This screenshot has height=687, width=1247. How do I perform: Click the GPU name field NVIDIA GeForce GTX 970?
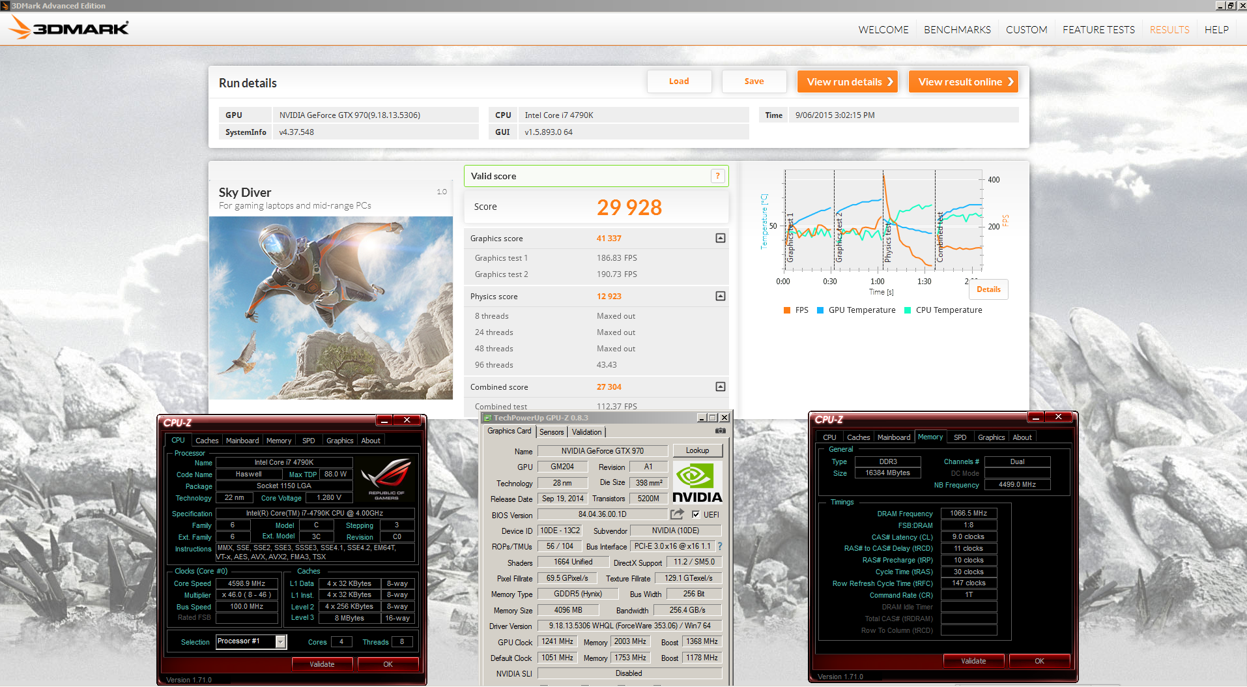pyautogui.click(x=603, y=450)
